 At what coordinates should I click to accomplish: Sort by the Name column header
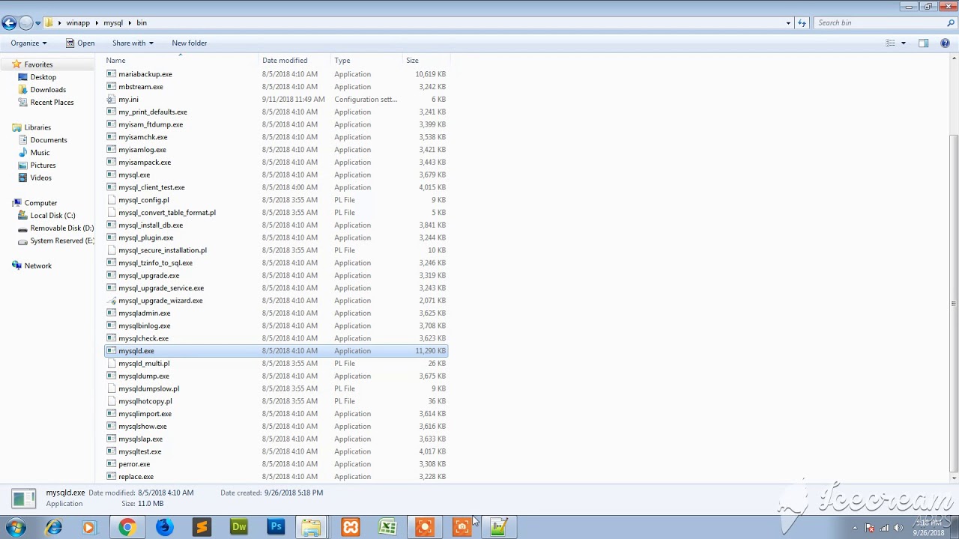coord(181,60)
